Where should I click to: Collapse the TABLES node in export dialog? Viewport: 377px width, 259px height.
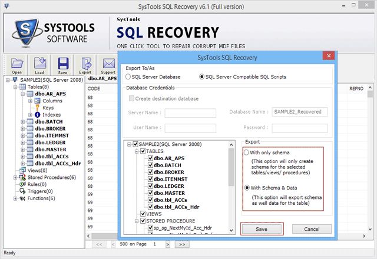pyautogui.click(x=136, y=151)
